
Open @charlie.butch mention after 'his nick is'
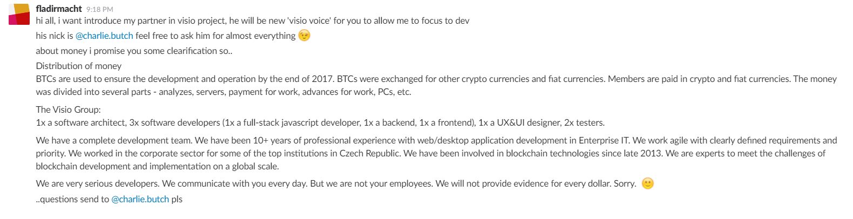(x=104, y=36)
